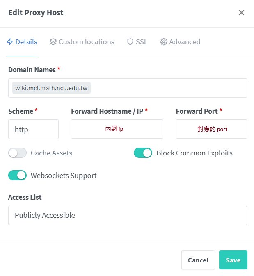Viewport: 254px width, 276px height.
Task: Click the lightning bolt Details icon
Action: (10, 42)
